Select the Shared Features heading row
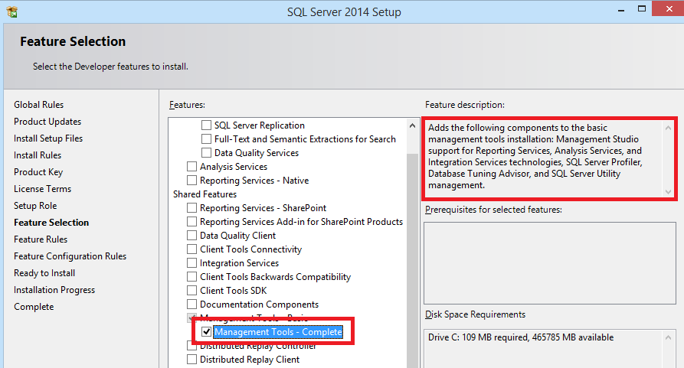Image resolution: width=684 pixels, height=368 pixels. click(205, 194)
